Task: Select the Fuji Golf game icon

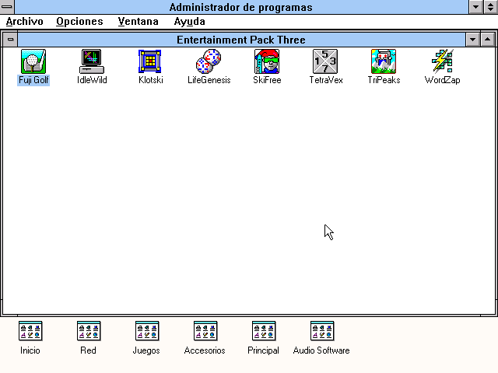Action: coord(33,61)
